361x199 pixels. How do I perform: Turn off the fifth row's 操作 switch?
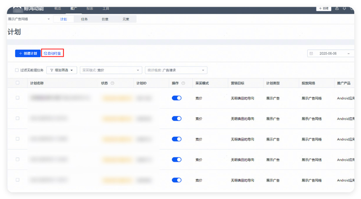click(177, 180)
